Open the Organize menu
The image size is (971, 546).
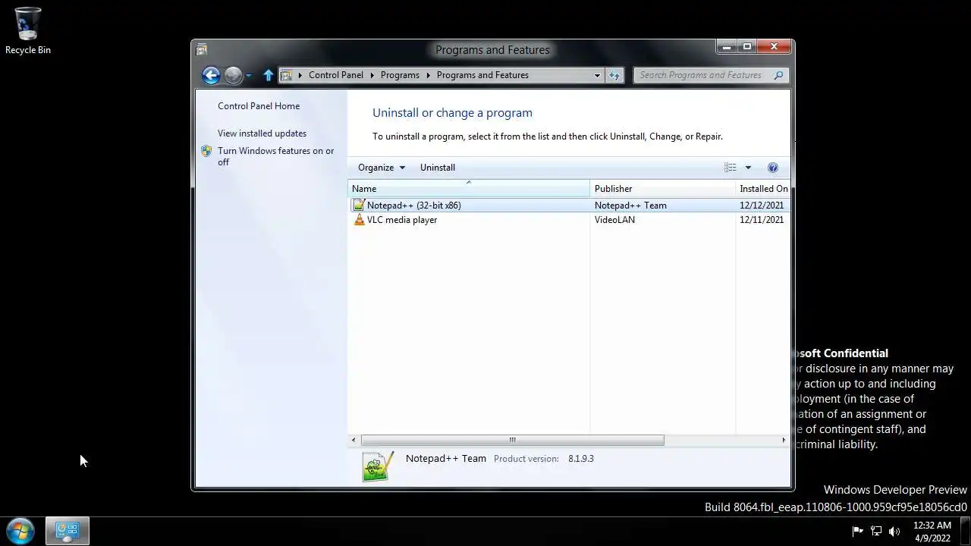point(382,168)
